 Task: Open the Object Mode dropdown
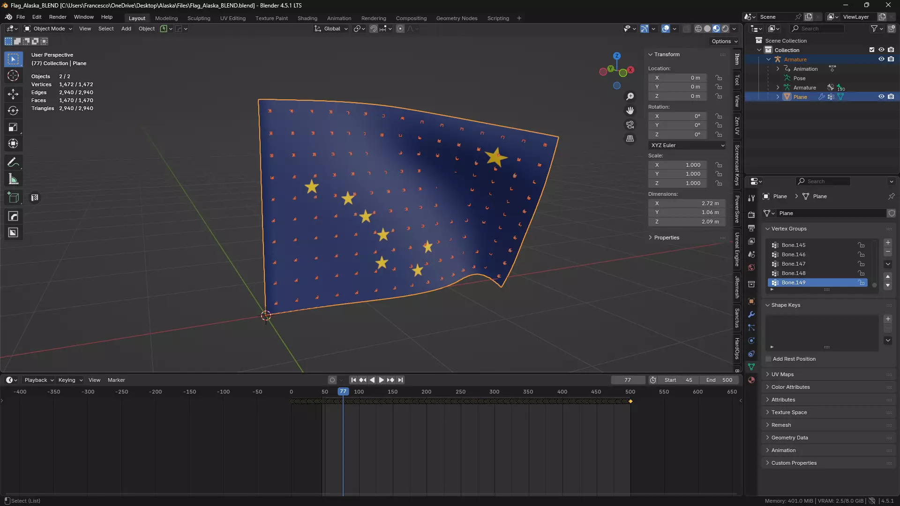pos(48,29)
